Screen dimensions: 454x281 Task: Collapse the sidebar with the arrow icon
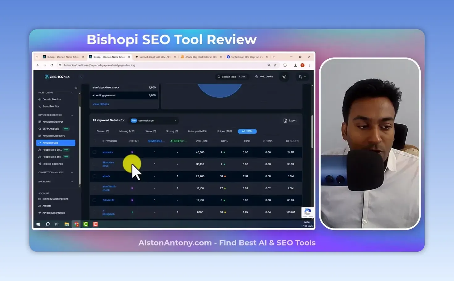tap(81, 77)
